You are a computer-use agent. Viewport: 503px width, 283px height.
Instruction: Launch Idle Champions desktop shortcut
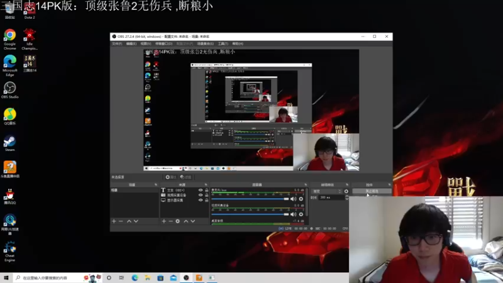pos(30,39)
